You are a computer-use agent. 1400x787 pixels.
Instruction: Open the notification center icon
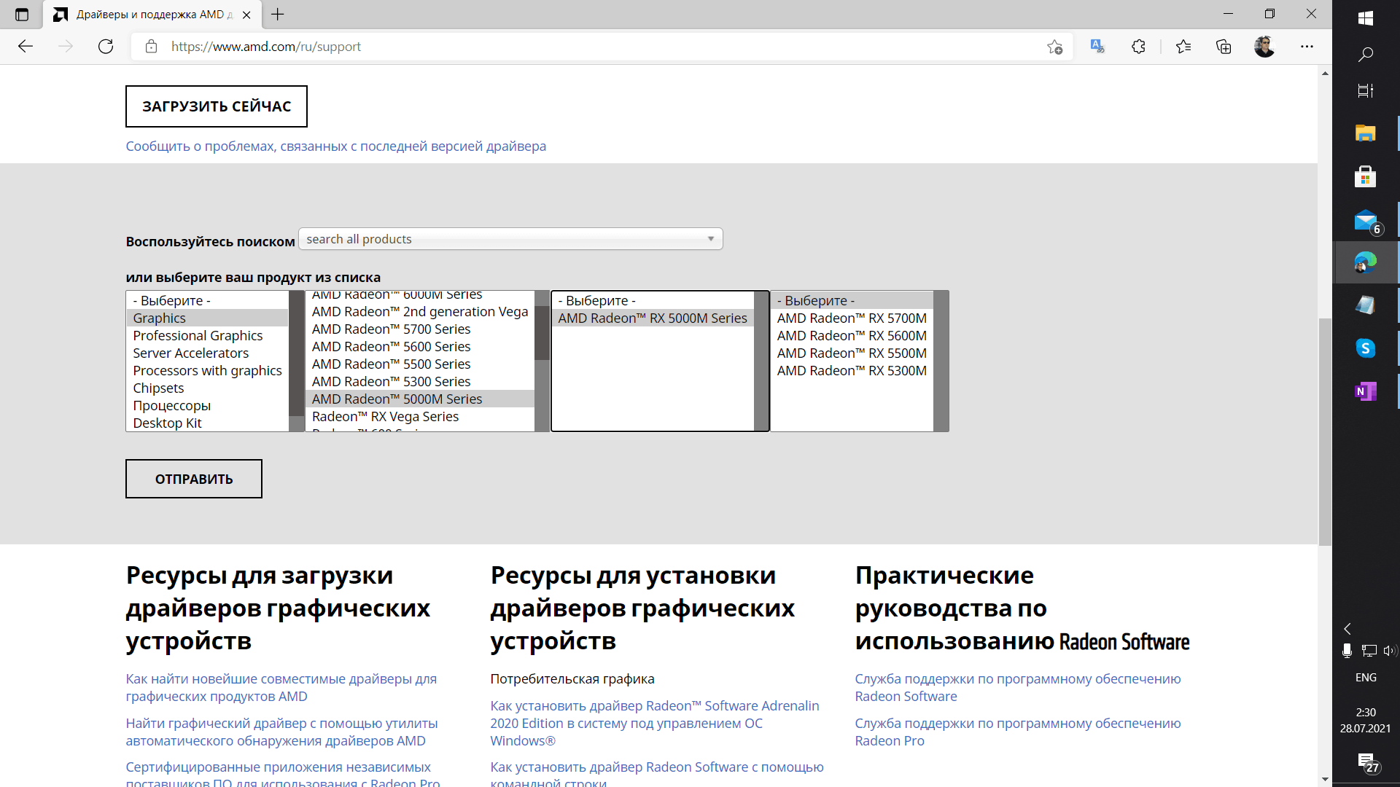tap(1367, 763)
